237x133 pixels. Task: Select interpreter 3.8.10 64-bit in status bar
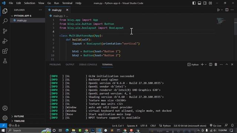190,126
